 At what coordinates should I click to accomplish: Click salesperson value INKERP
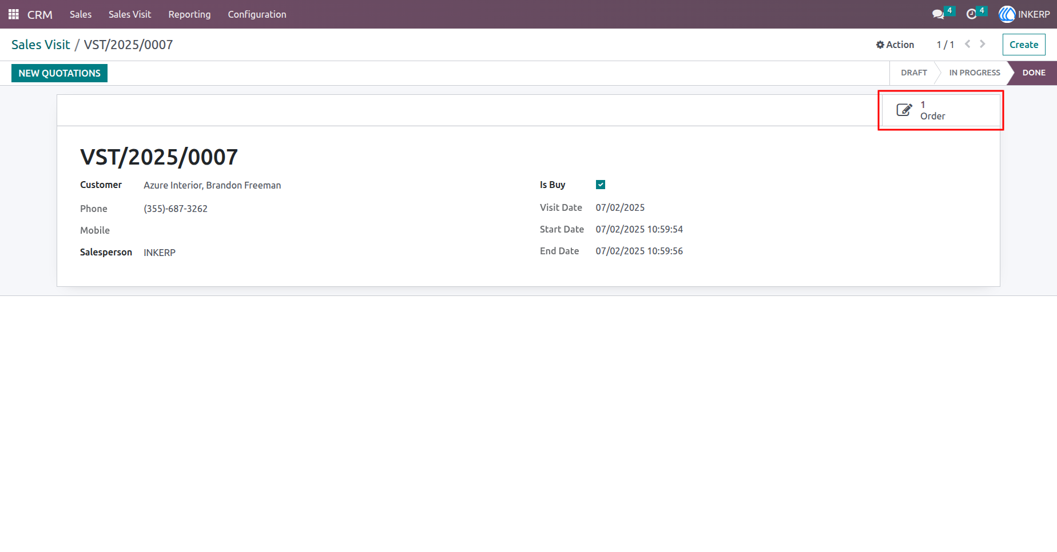point(160,253)
